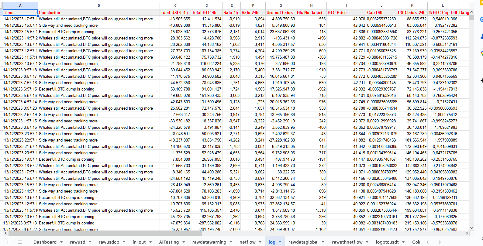The image size is (483, 246).
Task: Click % BTC Cap Diff cell -1,154417013
Action: coord(443,89)
